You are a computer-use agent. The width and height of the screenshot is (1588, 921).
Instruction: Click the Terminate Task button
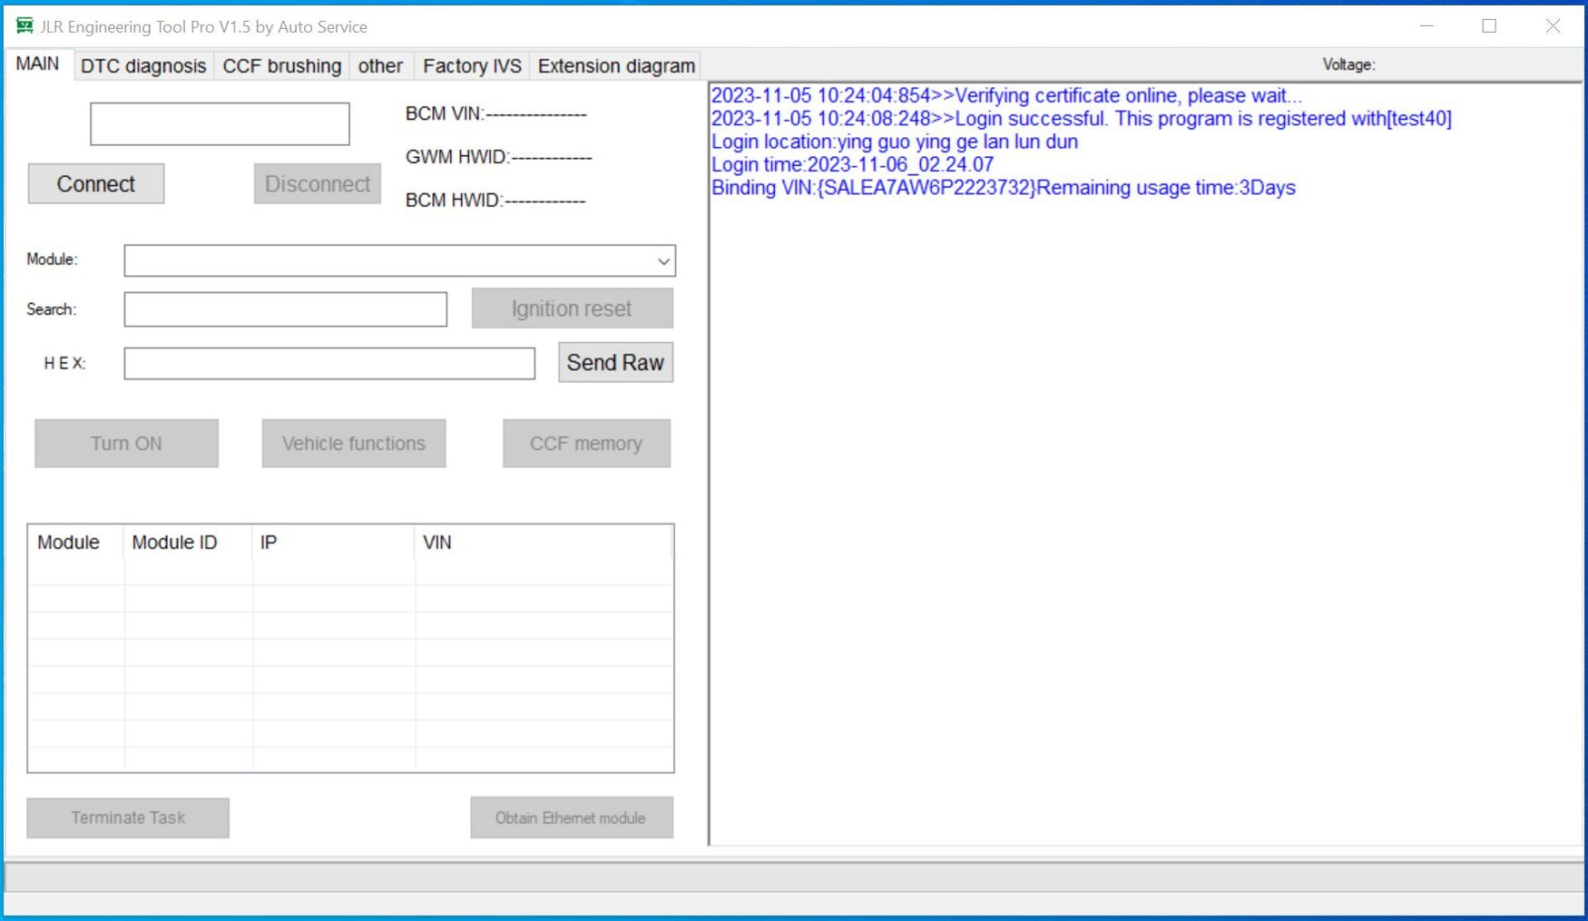(128, 818)
